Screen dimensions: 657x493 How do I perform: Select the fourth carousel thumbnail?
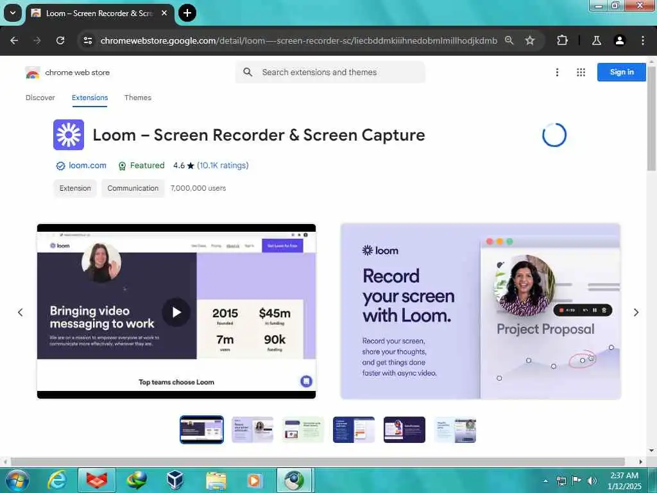354,429
